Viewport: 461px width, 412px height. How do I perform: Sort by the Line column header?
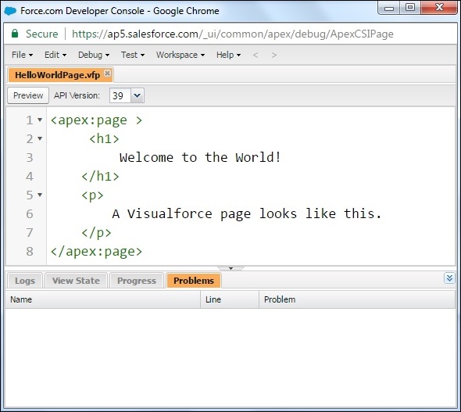click(x=230, y=299)
